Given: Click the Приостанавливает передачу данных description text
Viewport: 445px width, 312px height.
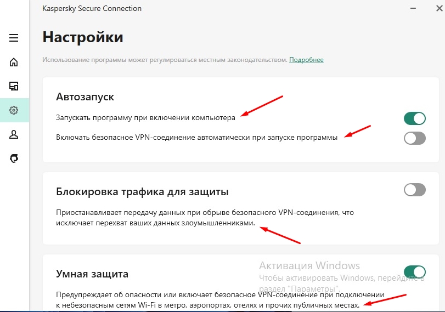Looking at the screenshot, I should 205,218.
